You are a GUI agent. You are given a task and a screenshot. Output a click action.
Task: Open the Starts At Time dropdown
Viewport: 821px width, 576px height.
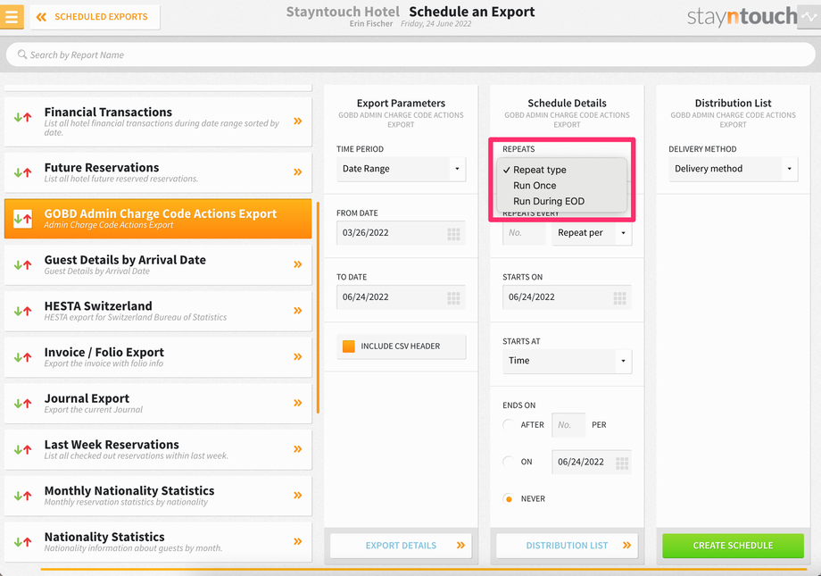(567, 361)
